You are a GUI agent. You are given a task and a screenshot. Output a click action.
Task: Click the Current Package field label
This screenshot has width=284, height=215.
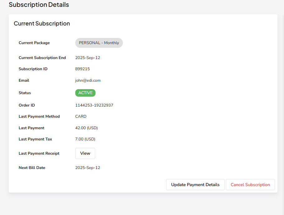34,43
